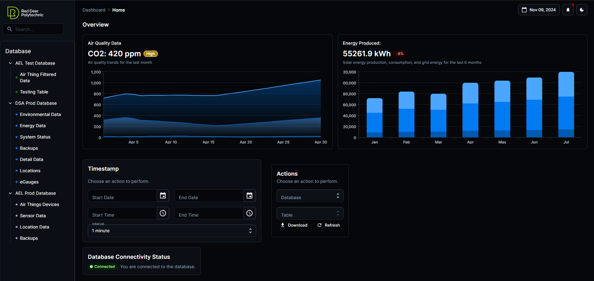Focus the Search input field
This screenshot has width=594, height=281.
[x=33, y=29]
